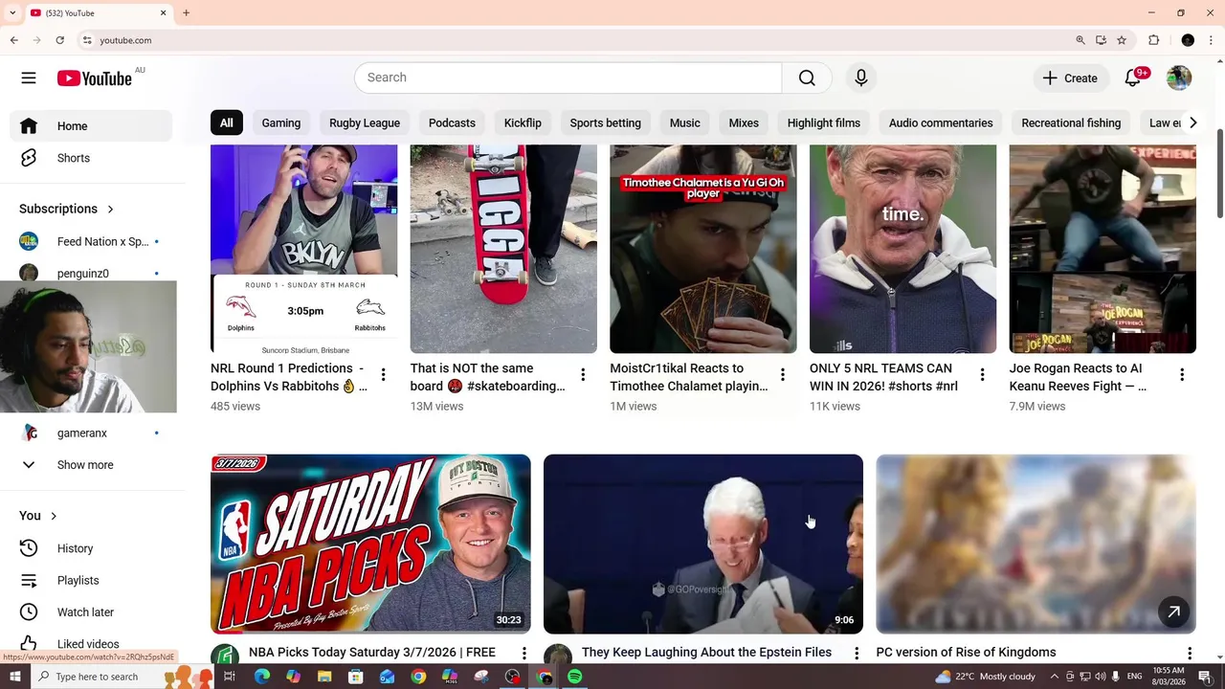Select the Rugby League filter chip

[365, 122]
